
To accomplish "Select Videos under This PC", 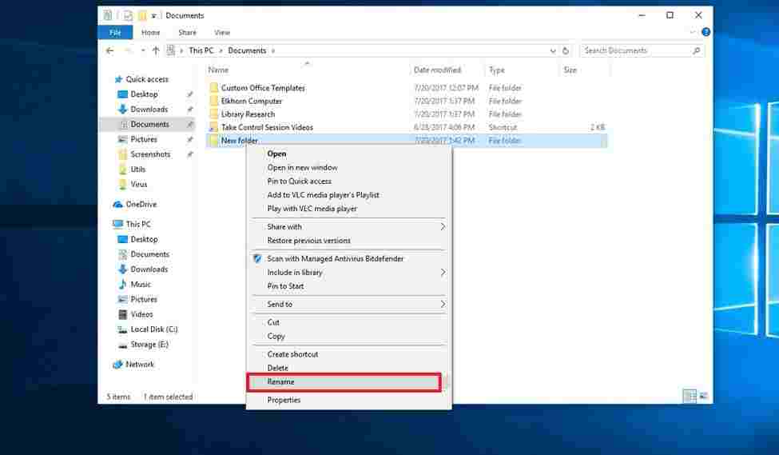I will (141, 314).
